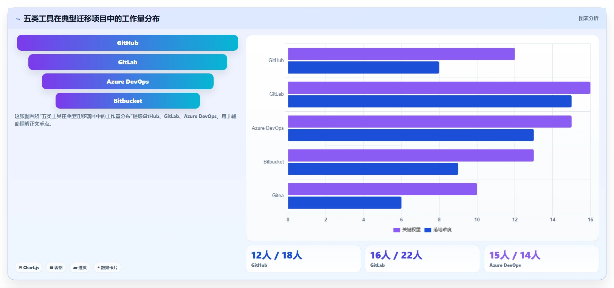Click the 8 tick on the horizontal axis
This screenshot has height=288, width=614.
[439, 220]
